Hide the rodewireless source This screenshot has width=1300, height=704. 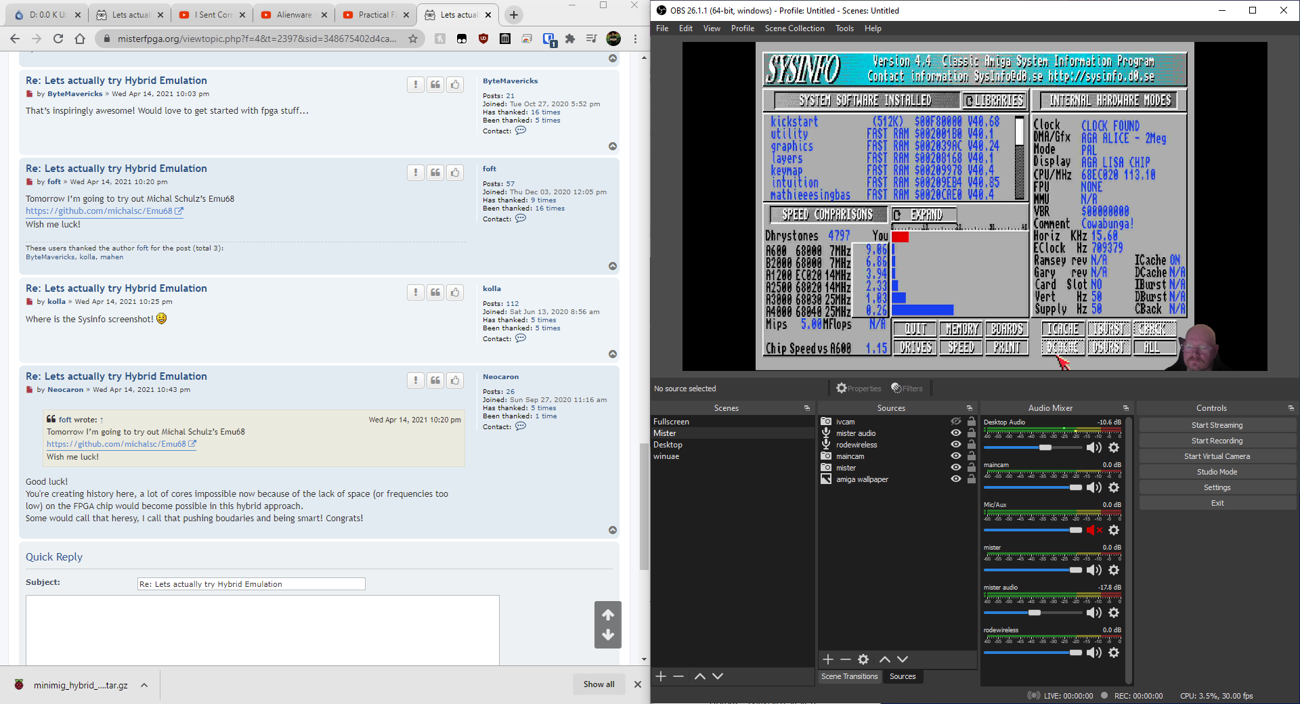(955, 444)
